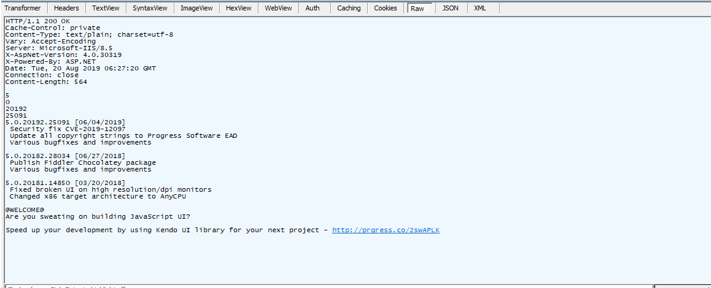Click the Fixed broken UI on high resolution line

tap(111, 189)
